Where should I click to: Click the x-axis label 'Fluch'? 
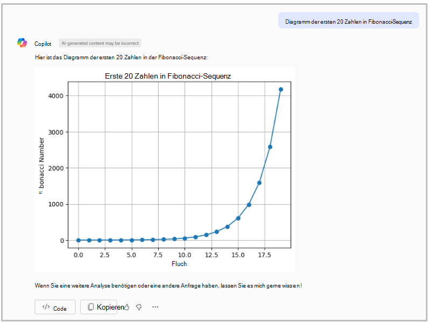pyautogui.click(x=179, y=263)
